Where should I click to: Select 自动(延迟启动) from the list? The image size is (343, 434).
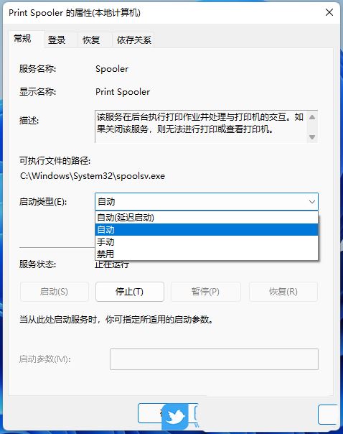(x=207, y=217)
